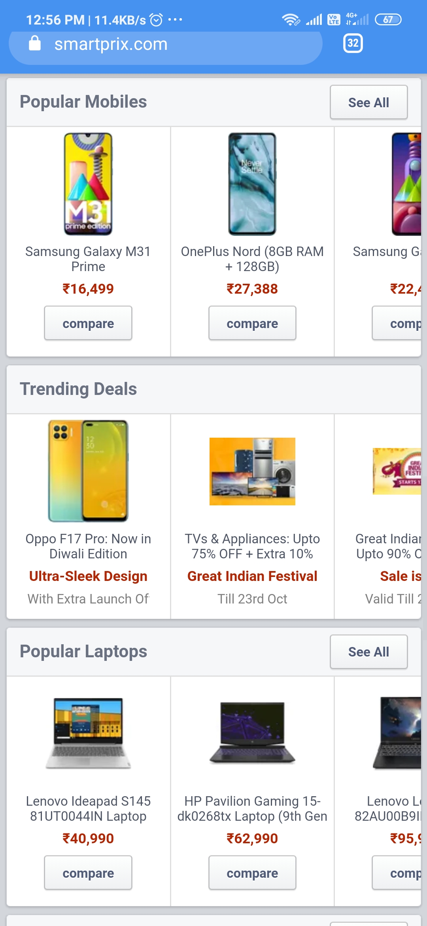Open the Samsung Galaxy M31 Prime image
Screen dimensions: 427x926
coord(88,184)
